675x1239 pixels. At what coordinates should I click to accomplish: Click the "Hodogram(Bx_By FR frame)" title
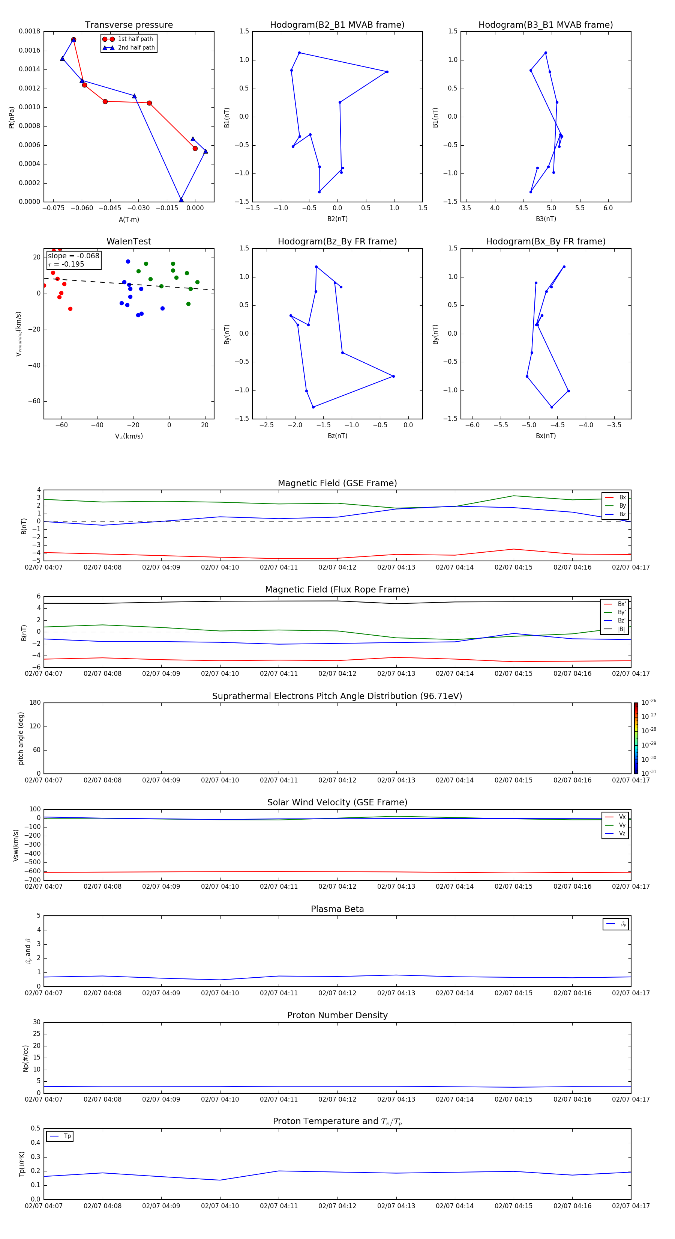(x=546, y=241)
